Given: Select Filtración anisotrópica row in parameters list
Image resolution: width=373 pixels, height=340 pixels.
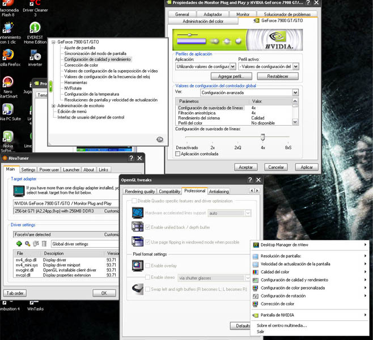Looking at the screenshot, I should [x=234, y=113].
